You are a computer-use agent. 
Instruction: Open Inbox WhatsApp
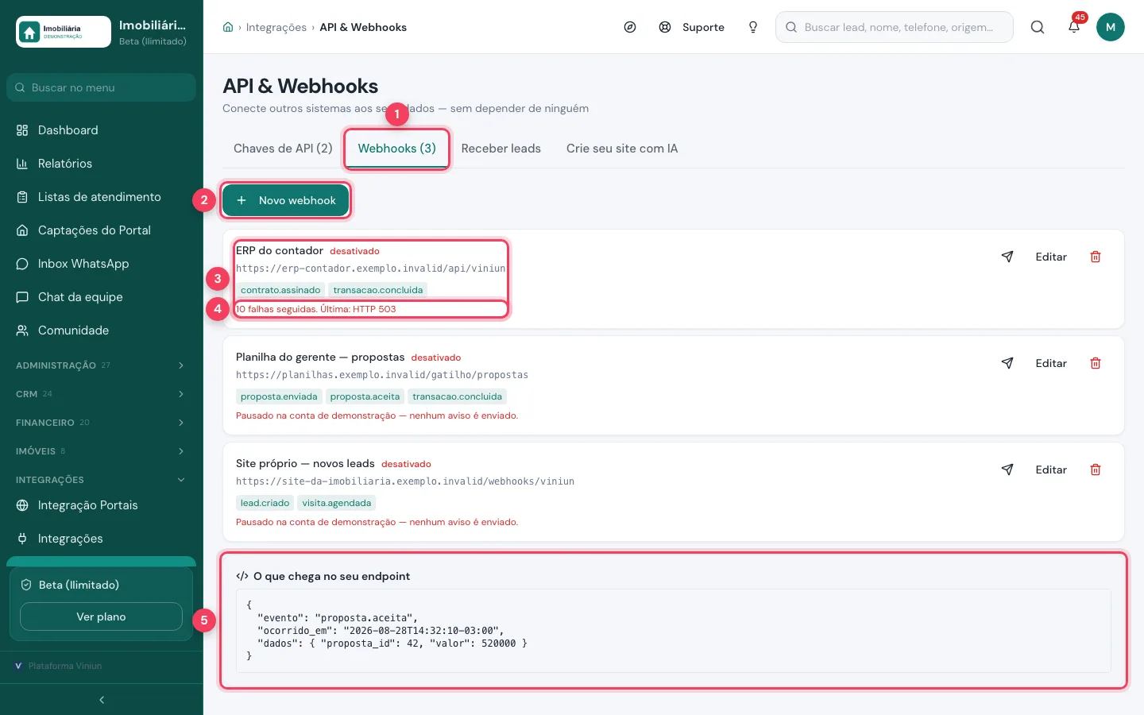[101, 264]
